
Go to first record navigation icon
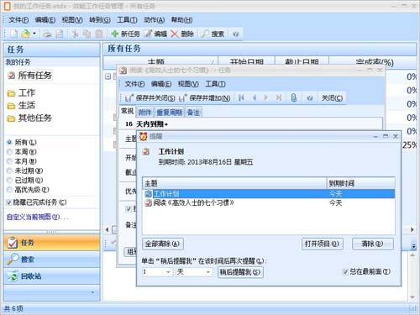click(241, 97)
